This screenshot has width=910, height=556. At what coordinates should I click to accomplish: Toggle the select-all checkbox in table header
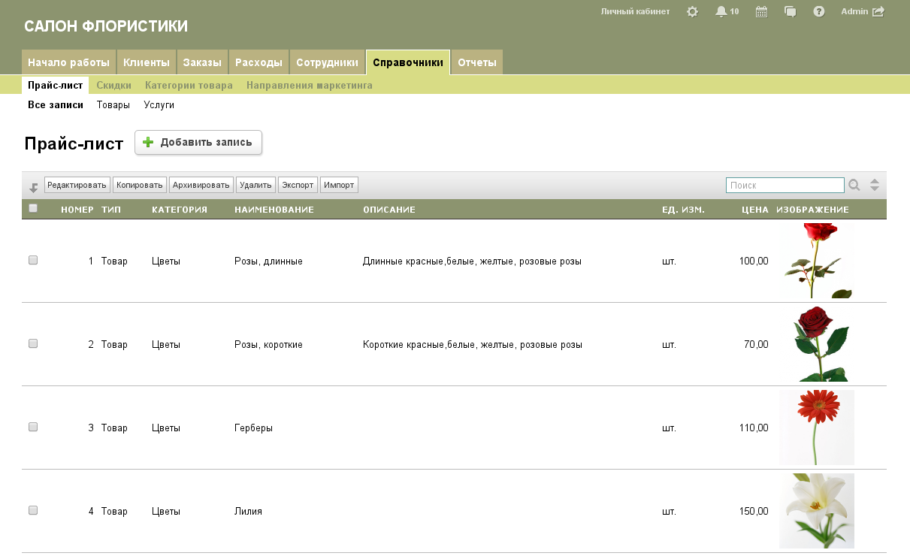coord(33,209)
